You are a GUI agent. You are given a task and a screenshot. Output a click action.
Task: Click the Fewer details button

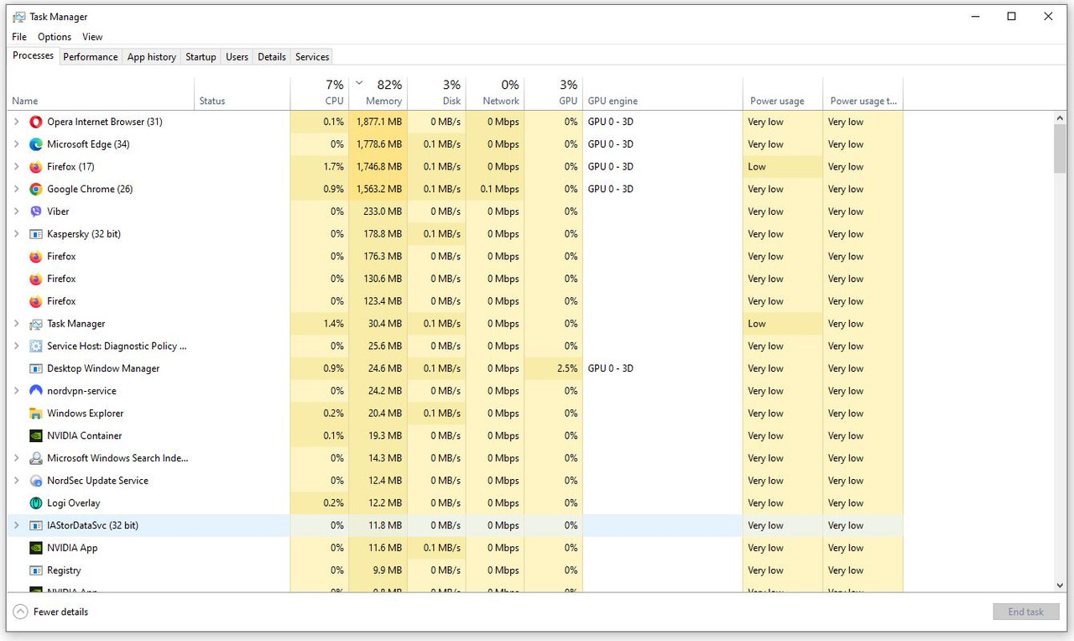click(51, 612)
